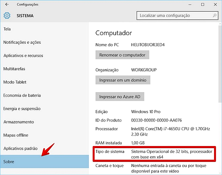
Task: Click the Renomear o computador button
Action: 122,55
